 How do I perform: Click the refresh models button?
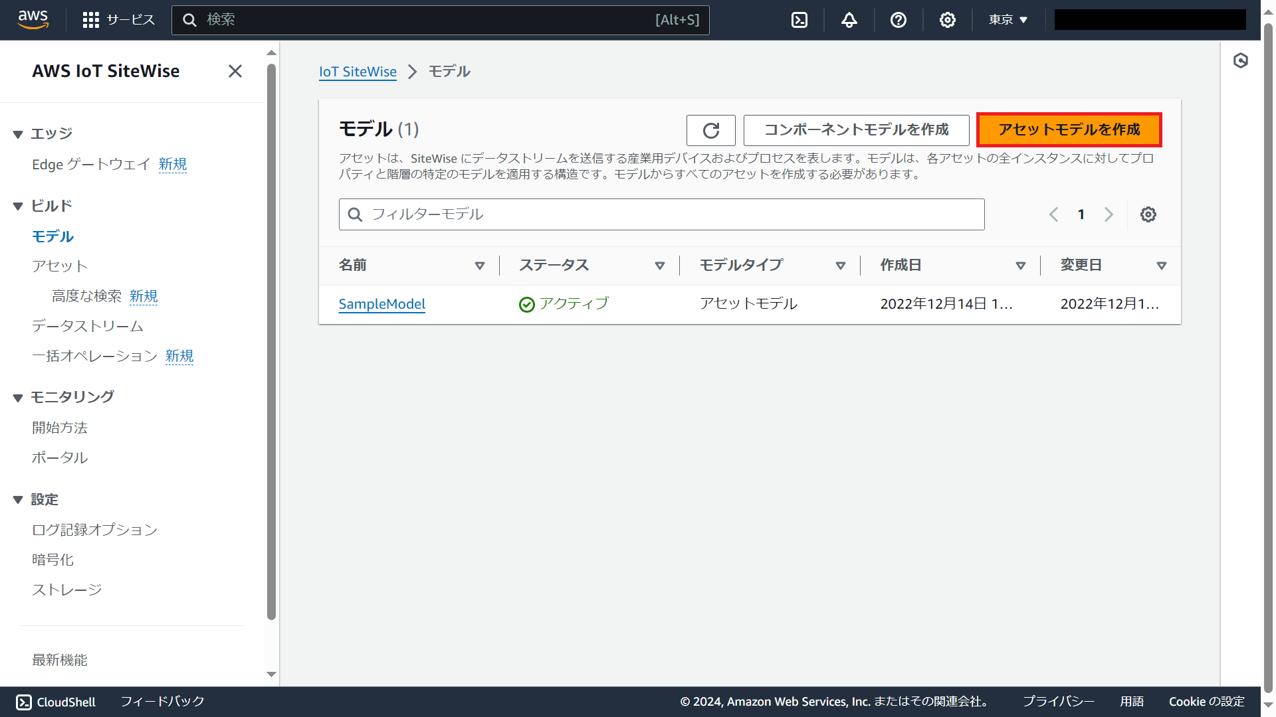tap(710, 130)
